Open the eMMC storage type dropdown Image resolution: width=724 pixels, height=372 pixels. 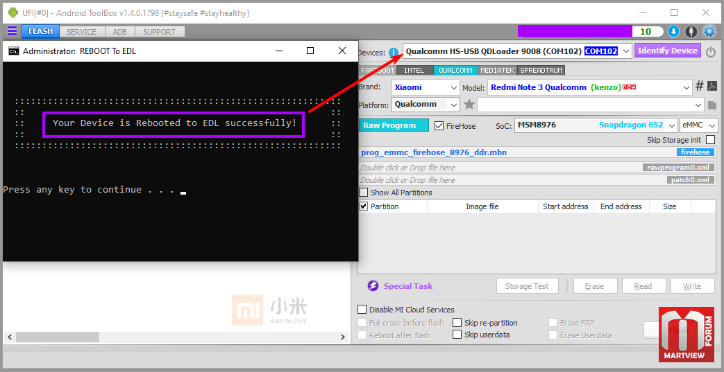[x=698, y=125]
